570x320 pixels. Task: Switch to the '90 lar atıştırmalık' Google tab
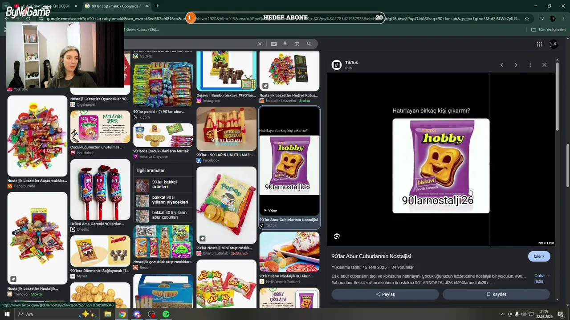click(x=116, y=6)
